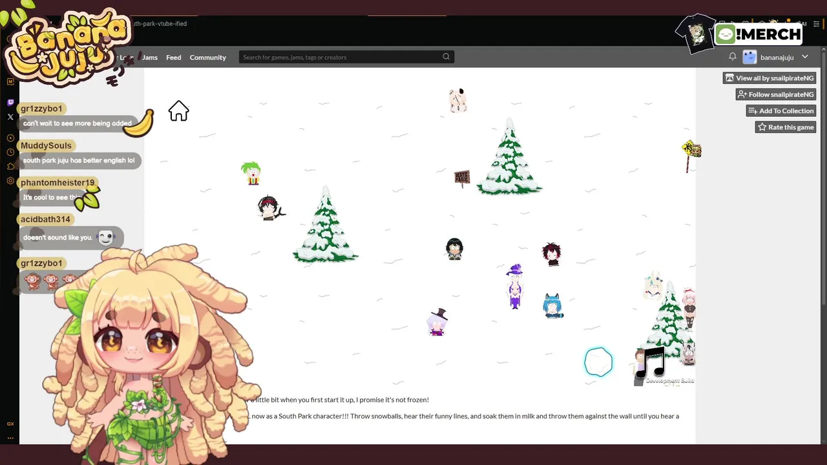The image size is (827, 465).
Task: Open the browser player sidebar icon
Action: 10,138
